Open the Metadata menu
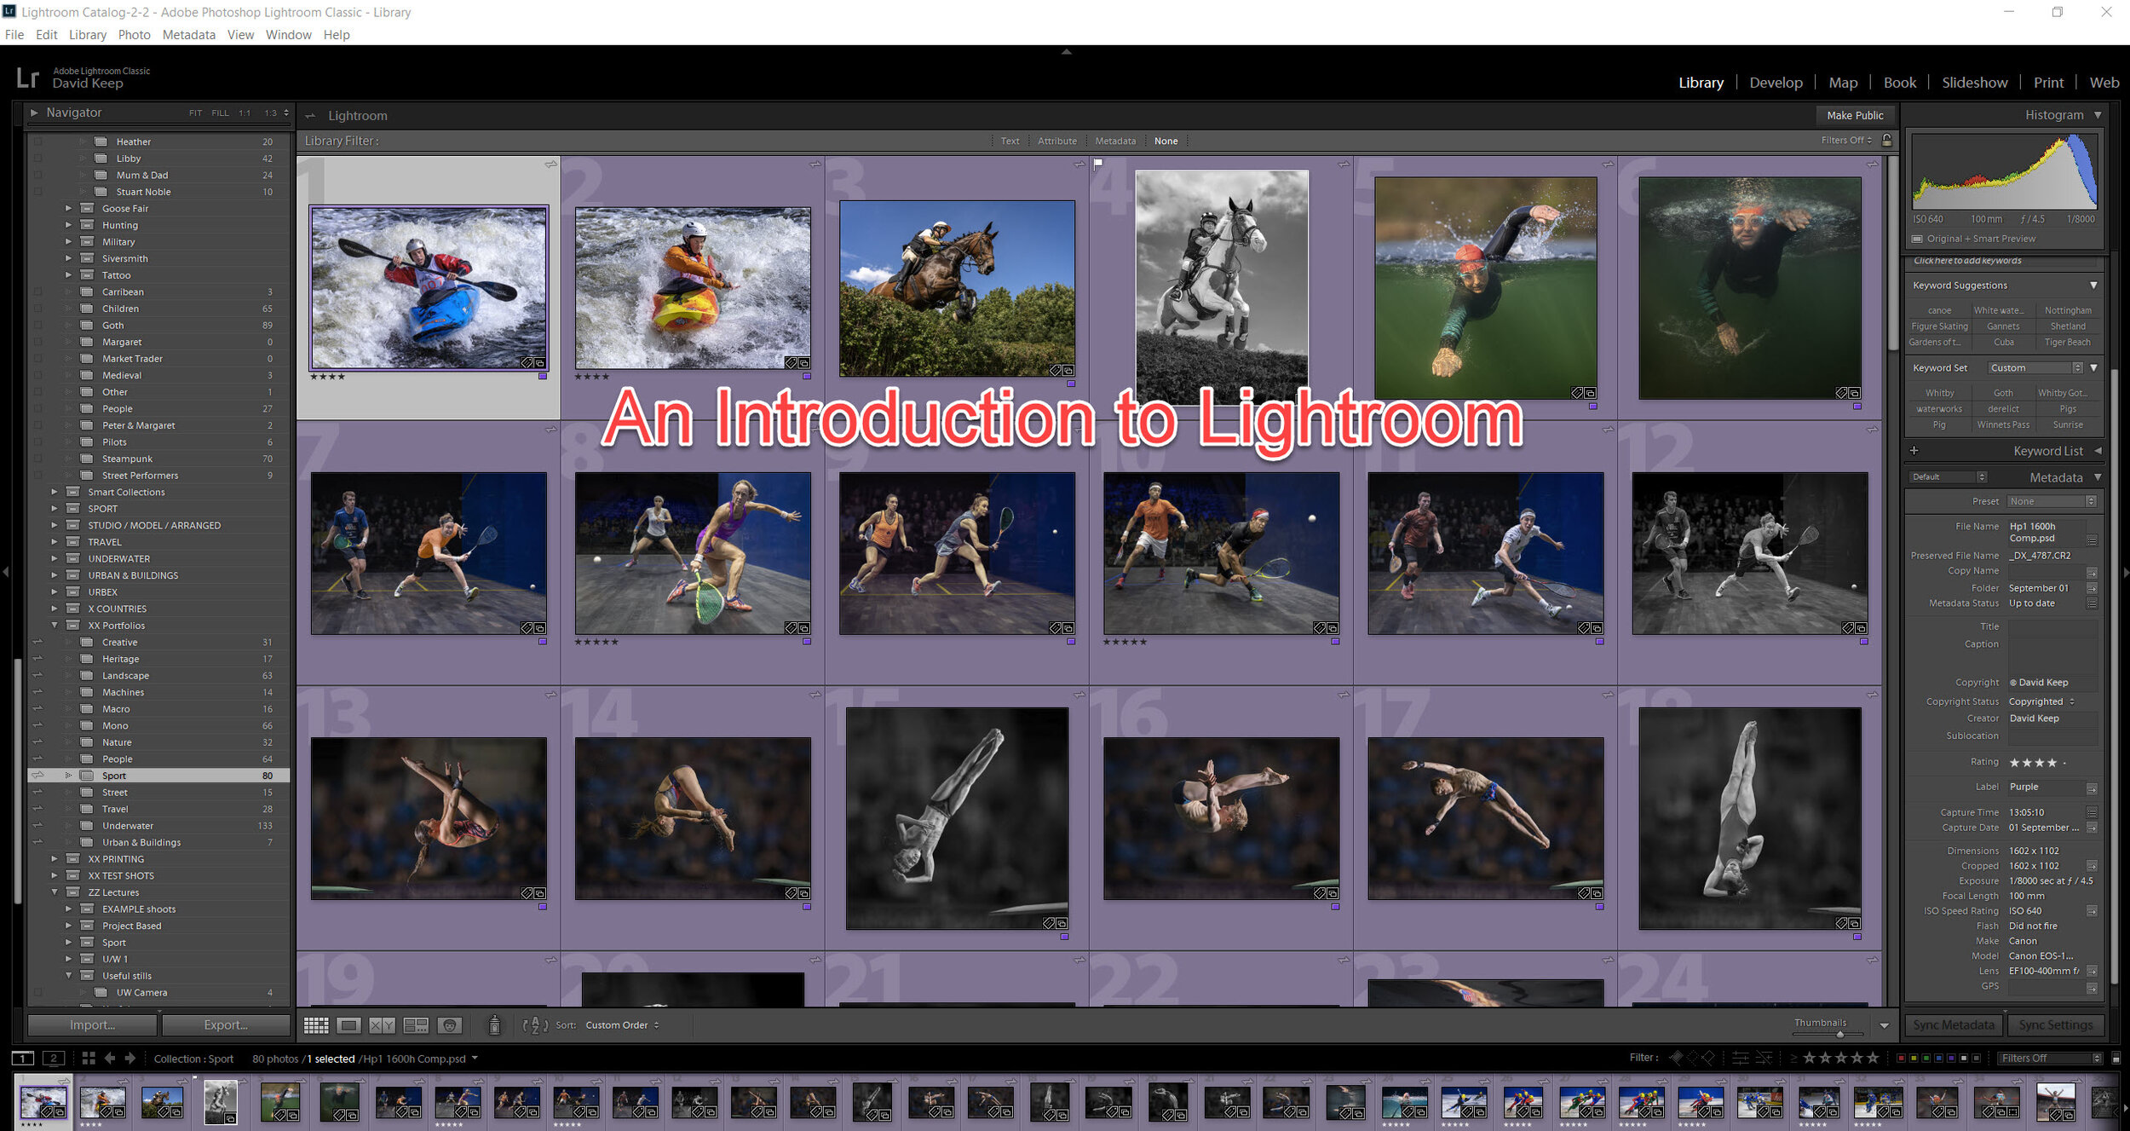 click(x=189, y=35)
